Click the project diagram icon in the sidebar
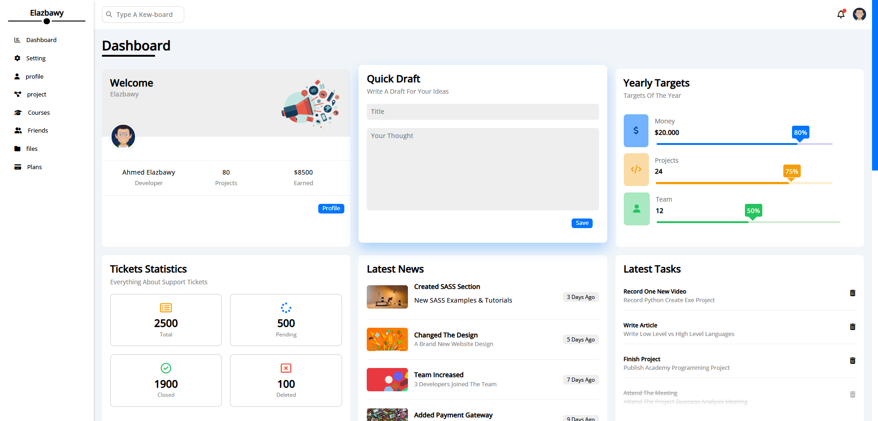The height and width of the screenshot is (421, 878). tap(18, 94)
